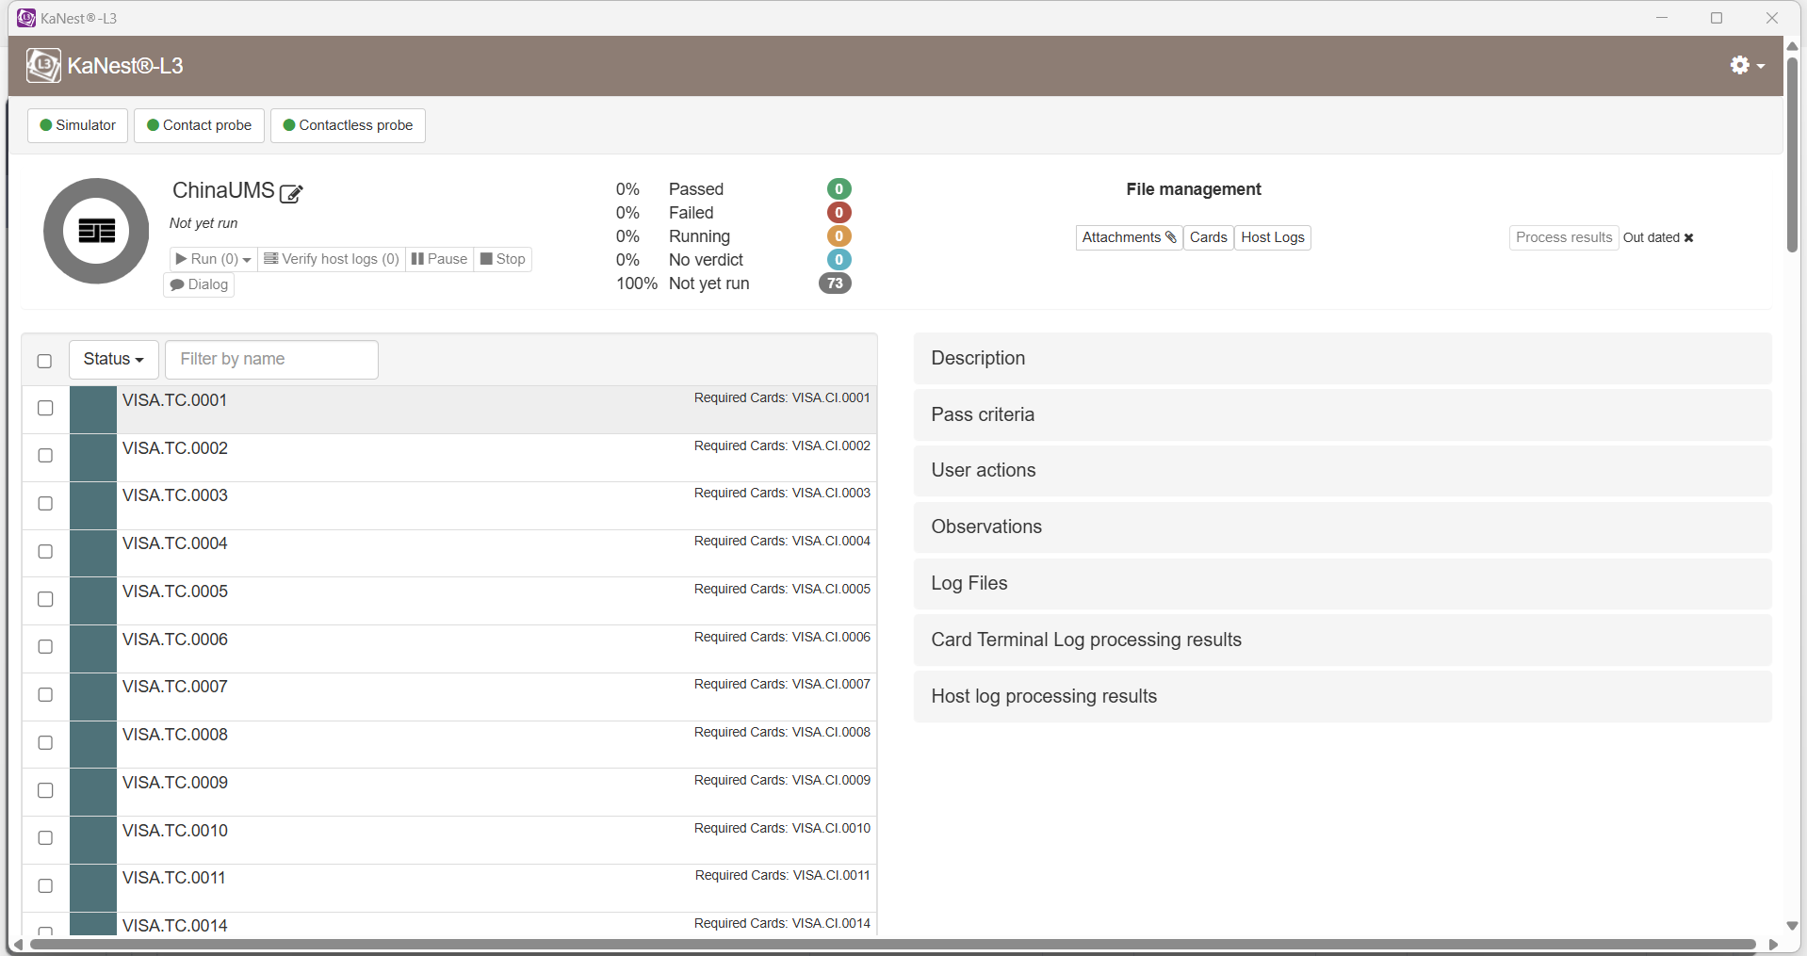This screenshot has height=956, width=1807.
Task: Click the KaNest title bar app icon
Action: tap(26, 18)
